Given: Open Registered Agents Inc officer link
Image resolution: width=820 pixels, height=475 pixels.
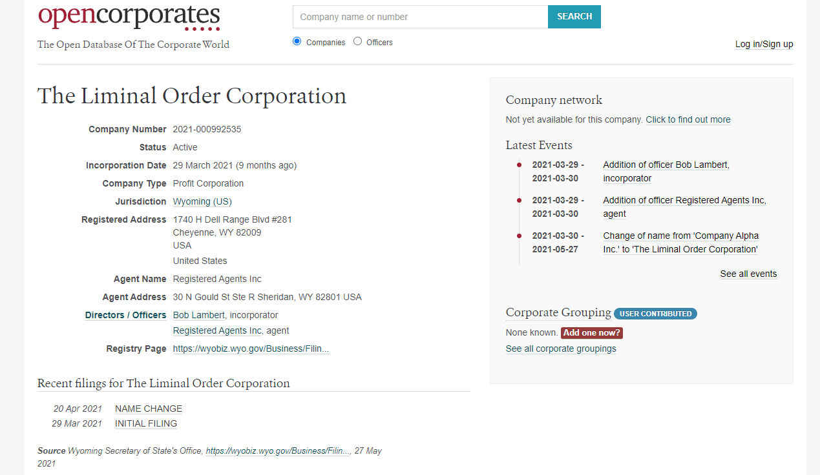Looking at the screenshot, I should 217,330.
